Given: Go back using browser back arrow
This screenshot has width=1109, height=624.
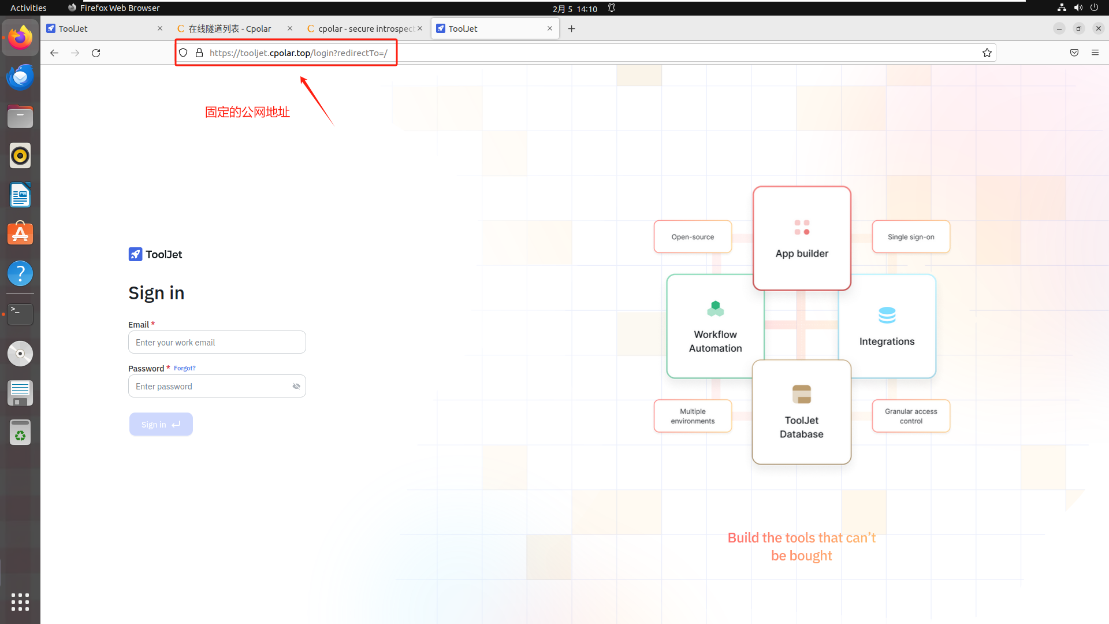Looking at the screenshot, I should tap(54, 53).
